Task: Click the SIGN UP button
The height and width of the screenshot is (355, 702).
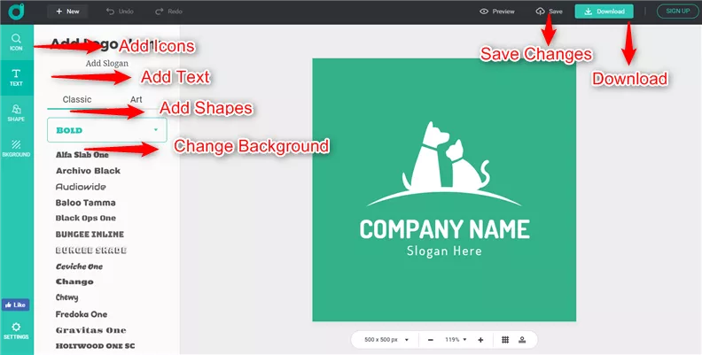Action: (678, 12)
